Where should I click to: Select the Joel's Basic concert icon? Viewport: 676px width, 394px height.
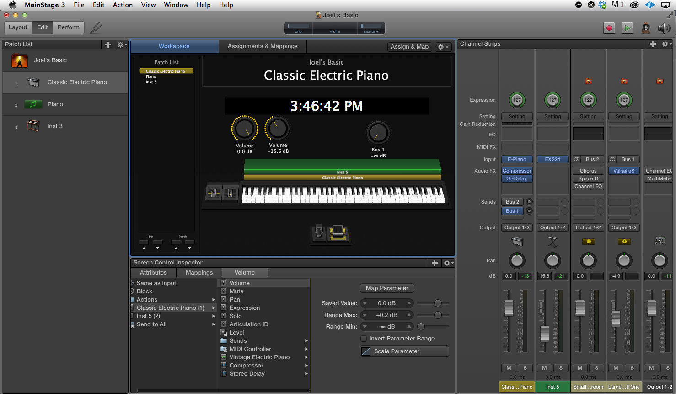click(x=20, y=60)
